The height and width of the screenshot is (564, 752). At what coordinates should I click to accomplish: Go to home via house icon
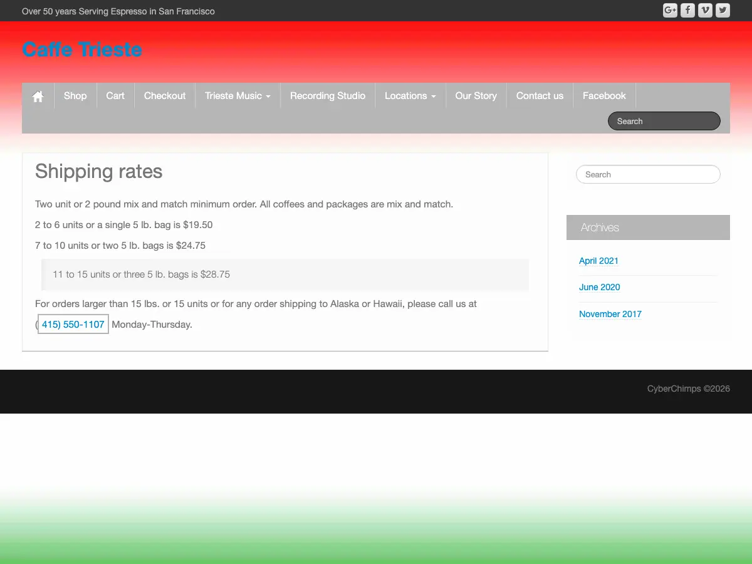(38, 96)
